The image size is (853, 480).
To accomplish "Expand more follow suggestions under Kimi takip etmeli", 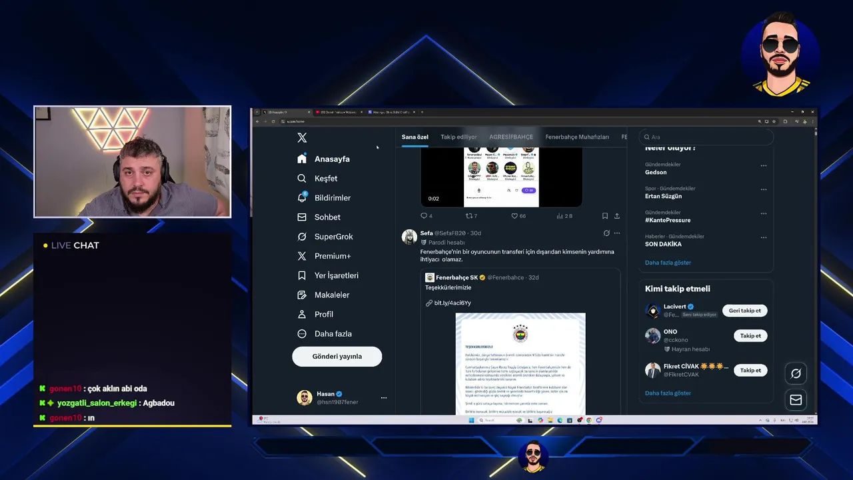I will [x=668, y=393].
